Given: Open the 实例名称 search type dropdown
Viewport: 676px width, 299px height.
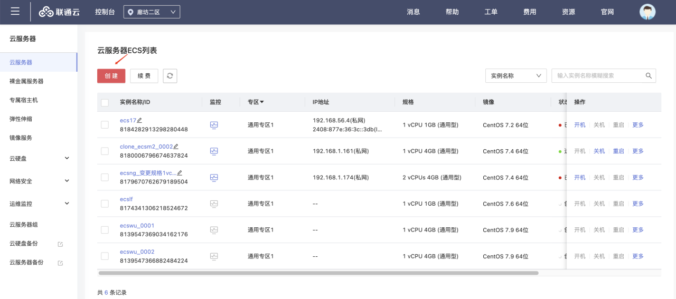Looking at the screenshot, I should tap(515, 76).
